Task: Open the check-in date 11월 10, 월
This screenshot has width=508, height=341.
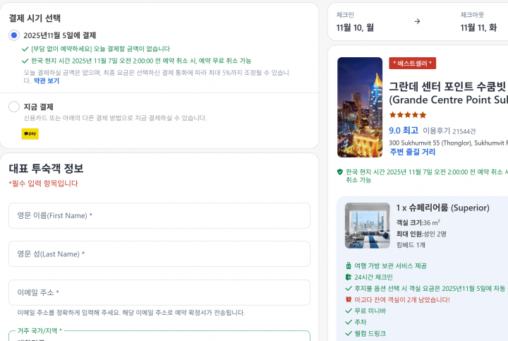Action: click(355, 28)
